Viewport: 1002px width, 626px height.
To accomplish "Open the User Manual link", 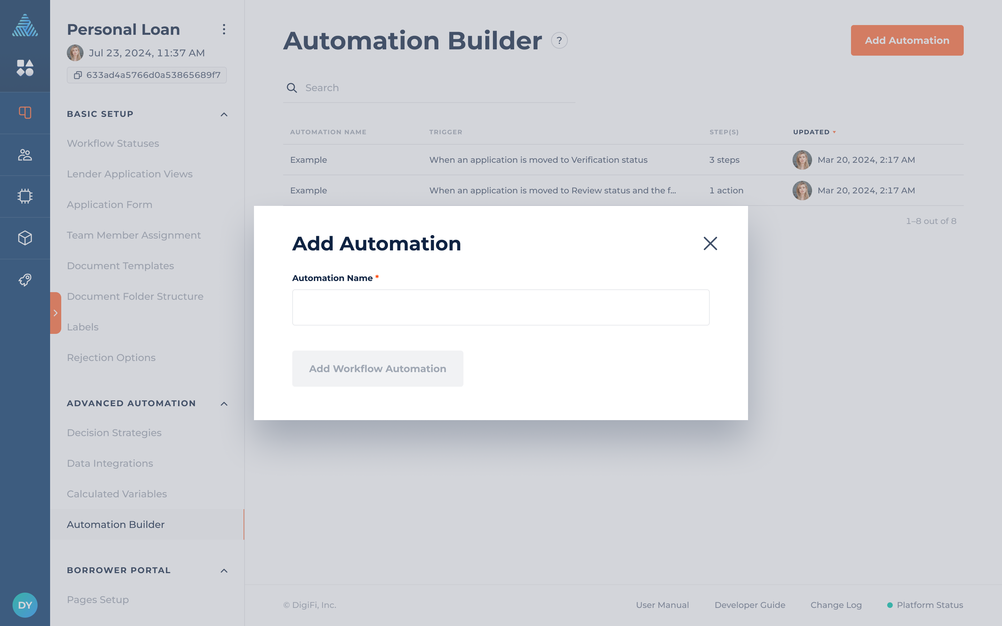I will point(662,604).
